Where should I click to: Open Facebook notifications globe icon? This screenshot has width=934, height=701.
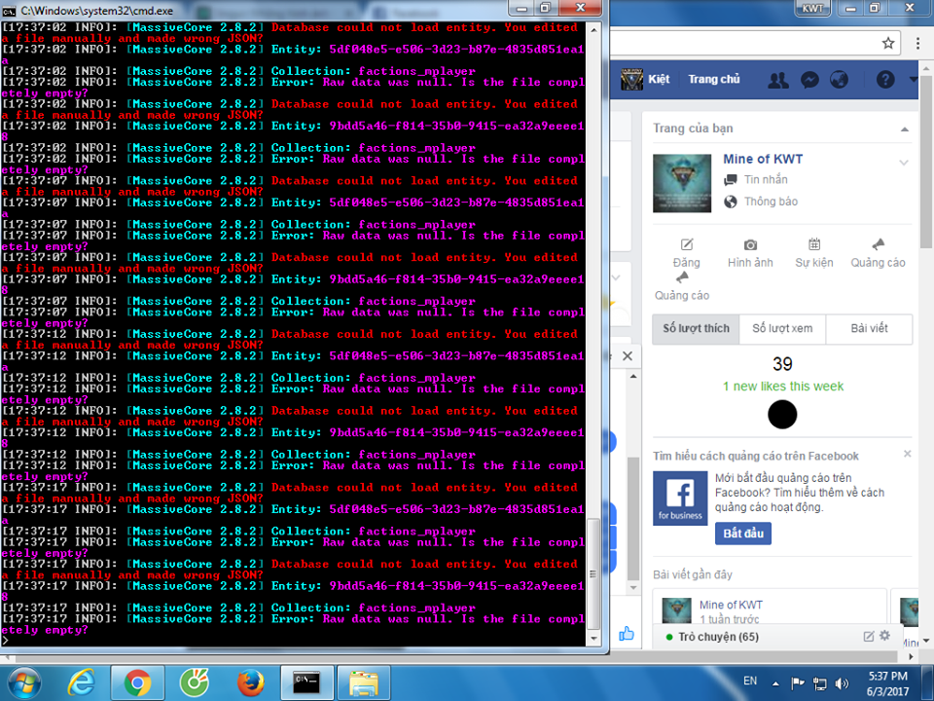(x=839, y=79)
